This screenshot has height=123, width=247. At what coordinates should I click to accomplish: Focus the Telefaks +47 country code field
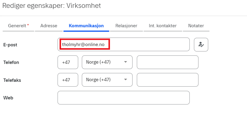pos(67,80)
